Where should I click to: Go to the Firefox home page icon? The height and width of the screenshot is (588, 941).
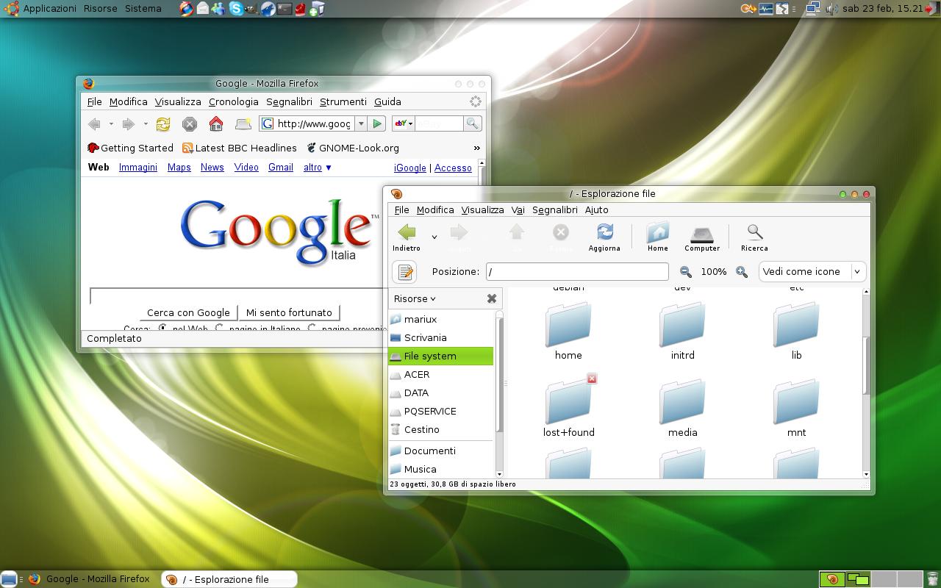pos(216,123)
